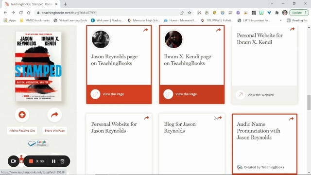Viewport: 311px width, 175px height.
Task: Open the Chrome profile avatar
Action: tap(285, 13)
